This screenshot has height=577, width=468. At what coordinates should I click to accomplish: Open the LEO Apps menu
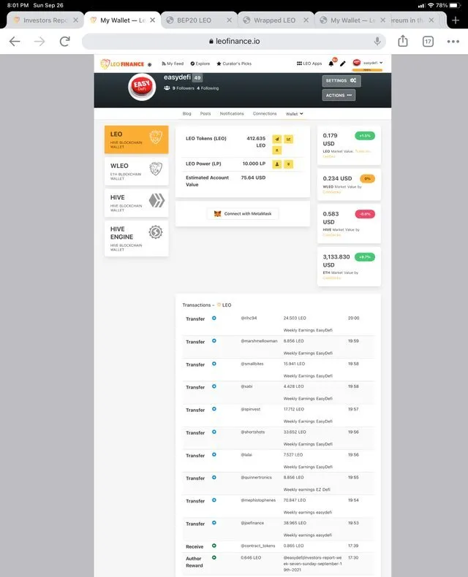309,64
